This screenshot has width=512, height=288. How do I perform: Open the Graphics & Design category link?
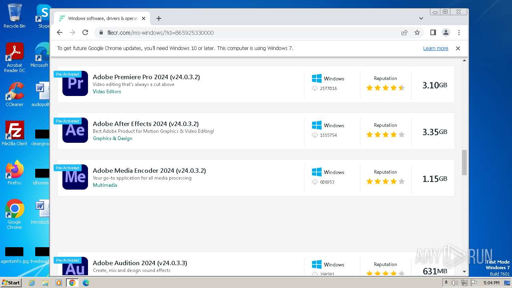click(112, 138)
